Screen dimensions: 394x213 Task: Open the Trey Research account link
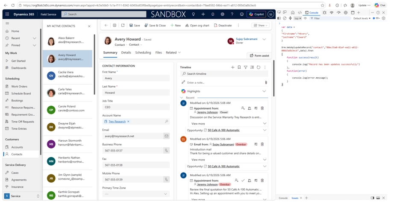117,121
